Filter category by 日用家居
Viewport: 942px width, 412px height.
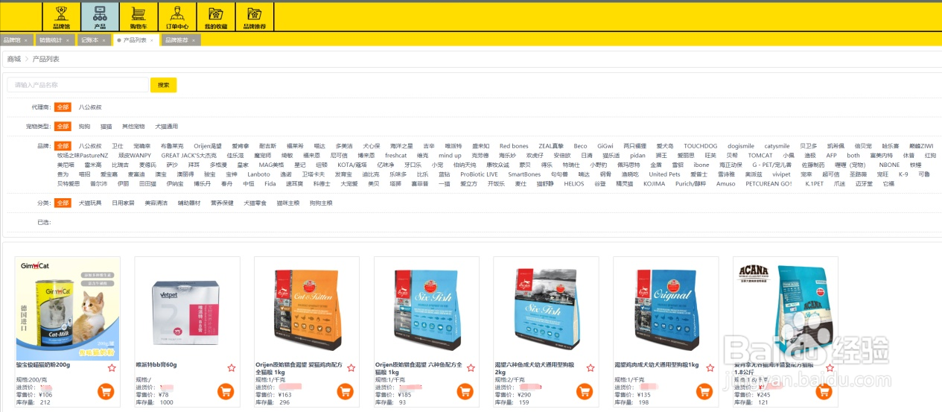pos(123,203)
